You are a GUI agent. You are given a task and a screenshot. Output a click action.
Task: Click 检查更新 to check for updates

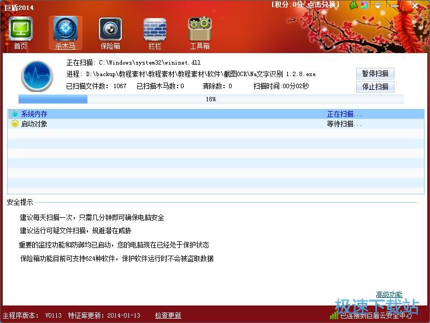pyautogui.click(x=168, y=315)
